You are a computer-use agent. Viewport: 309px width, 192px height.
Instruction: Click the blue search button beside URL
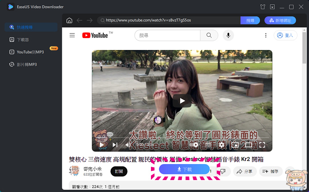(250, 20)
